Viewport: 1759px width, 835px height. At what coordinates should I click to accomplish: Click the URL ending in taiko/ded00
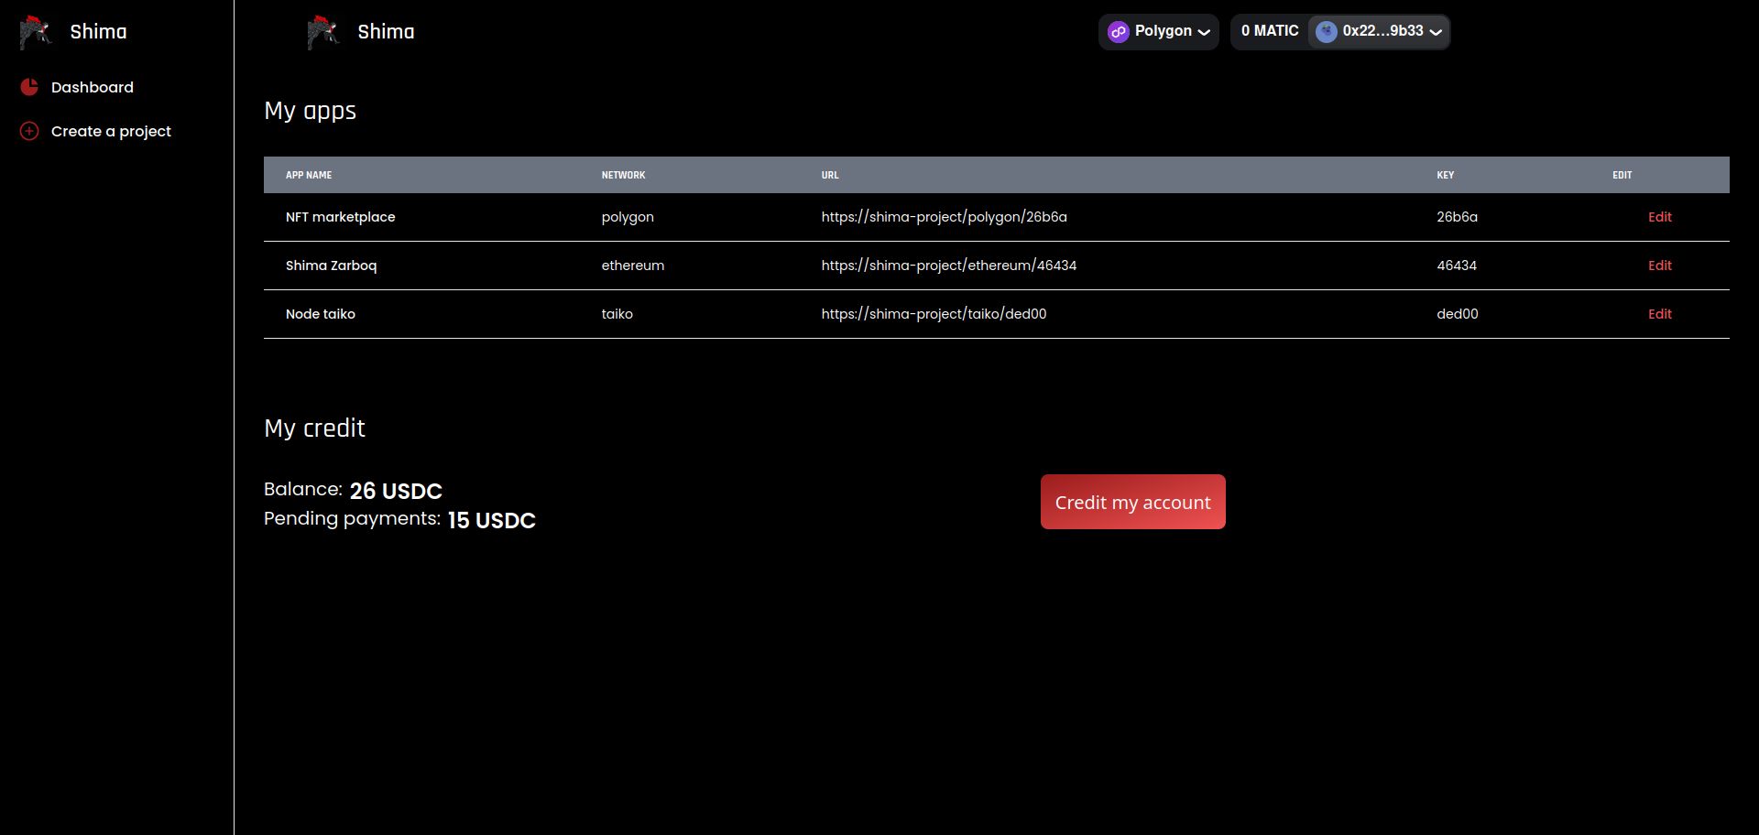click(934, 314)
